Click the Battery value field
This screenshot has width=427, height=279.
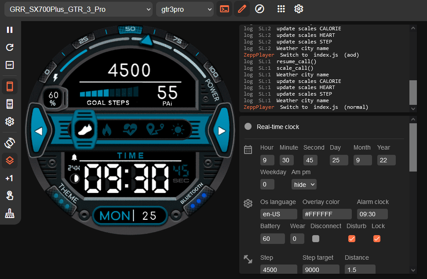pyautogui.click(x=273, y=239)
